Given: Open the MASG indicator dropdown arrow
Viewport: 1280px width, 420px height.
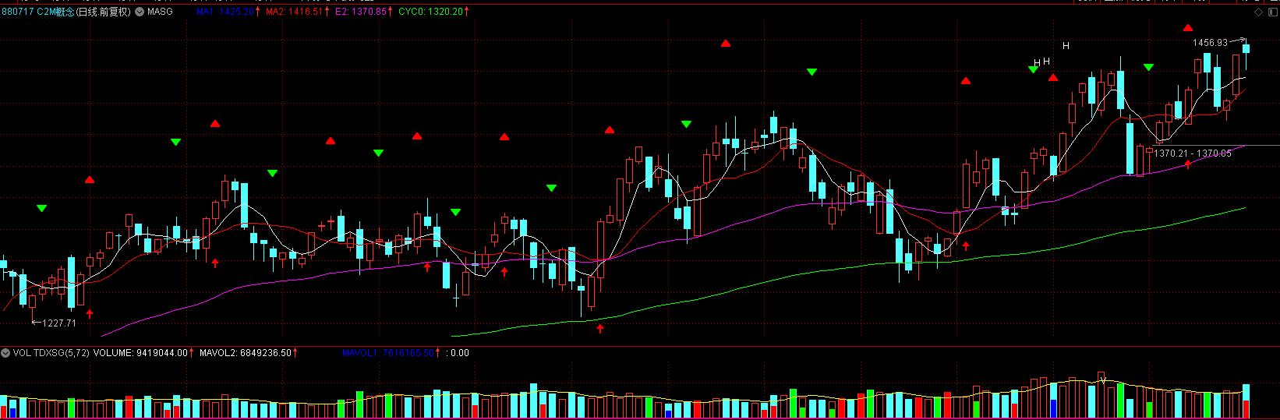Looking at the screenshot, I should point(140,12).
